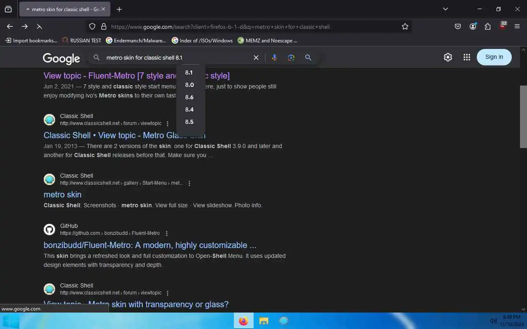This screenshot has width=527, height=329.
Task: Open File Explorer from the taskbar
Action: coord(264,321)
